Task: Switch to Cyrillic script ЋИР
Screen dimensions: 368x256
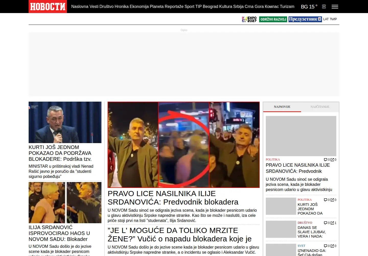Action: (333, 19)
